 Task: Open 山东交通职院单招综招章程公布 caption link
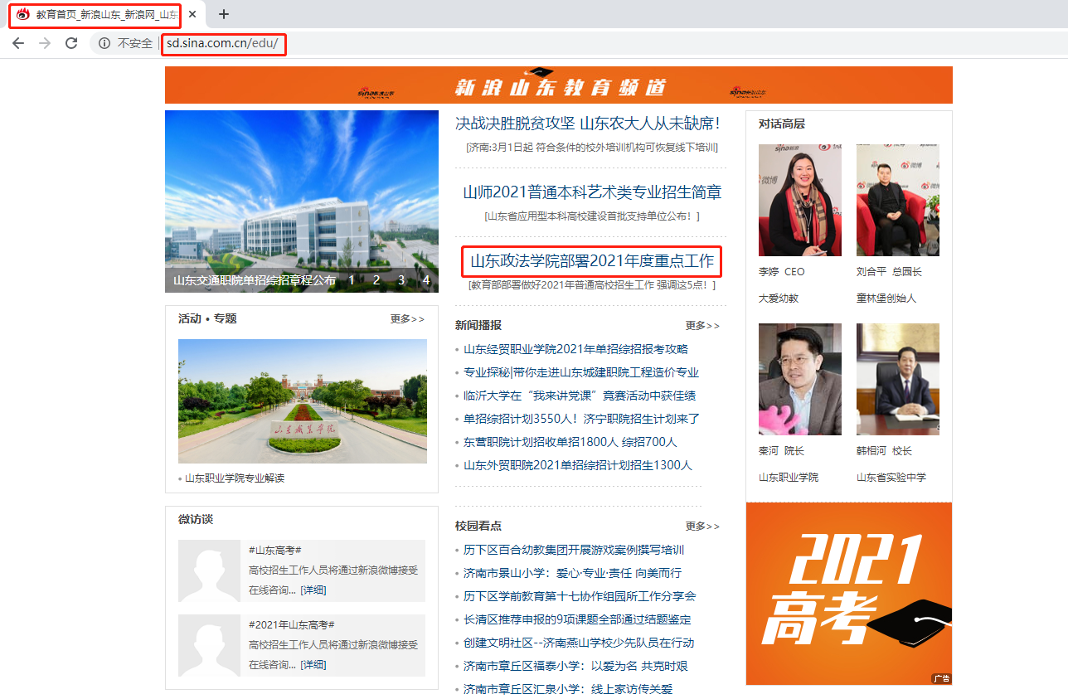[255, 280]
